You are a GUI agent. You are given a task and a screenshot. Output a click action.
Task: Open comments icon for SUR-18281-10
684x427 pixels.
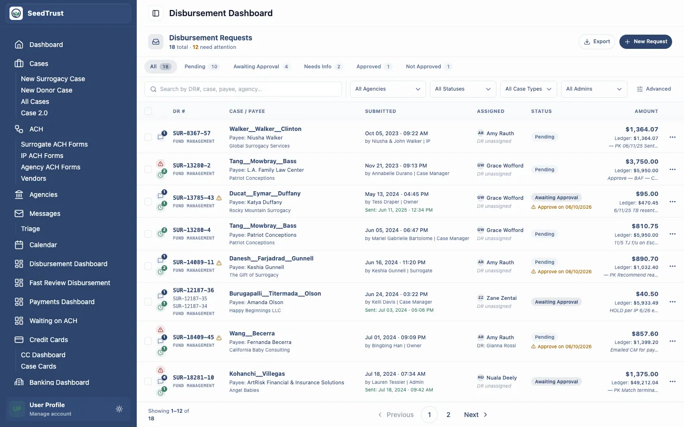161,381
